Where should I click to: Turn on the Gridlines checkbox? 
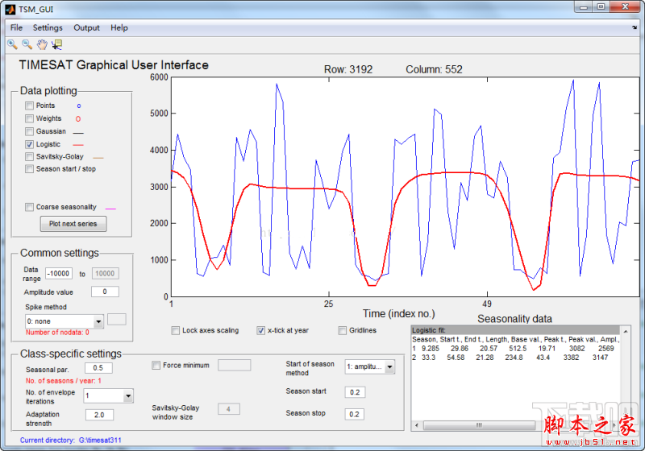coord(343,330)
